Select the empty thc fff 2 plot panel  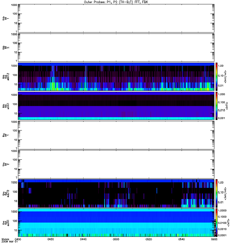(x=116, y=164)
